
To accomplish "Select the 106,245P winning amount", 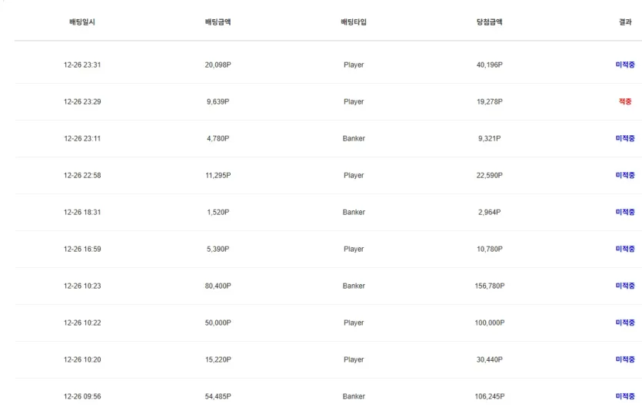I will pos(489,397).
